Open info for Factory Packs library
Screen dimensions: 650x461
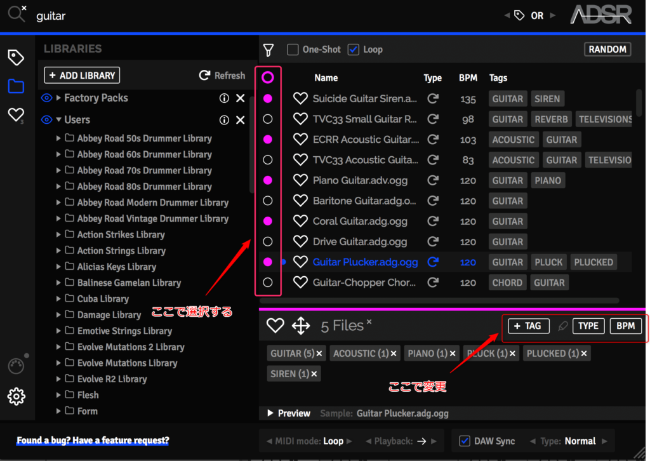[x=224, y=98]
